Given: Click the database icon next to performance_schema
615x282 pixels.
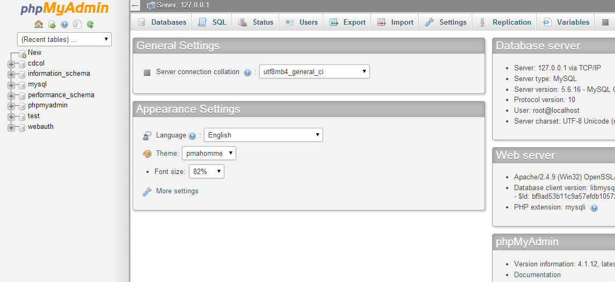Looking at the screenshot, I should 22,96.
